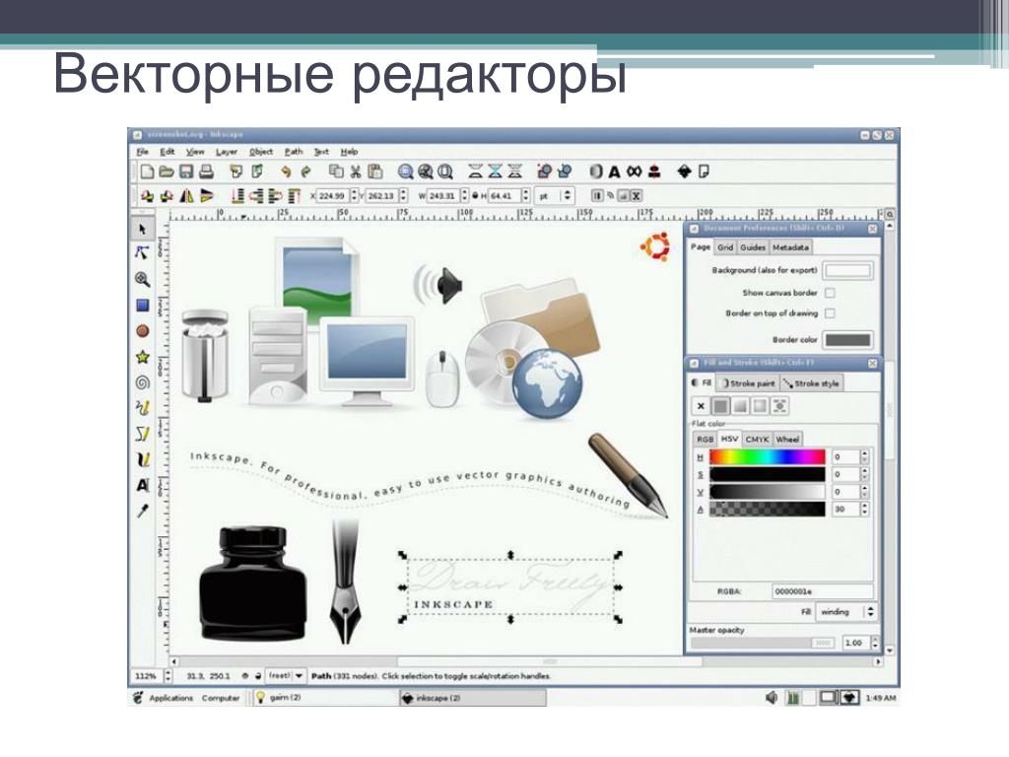The image size is (1009, 757).
Task: Select the Ellipse circle tool
Action: pos(142,331)
